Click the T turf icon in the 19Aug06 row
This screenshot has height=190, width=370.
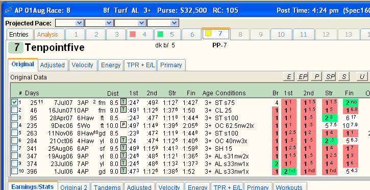coord(124,156)
